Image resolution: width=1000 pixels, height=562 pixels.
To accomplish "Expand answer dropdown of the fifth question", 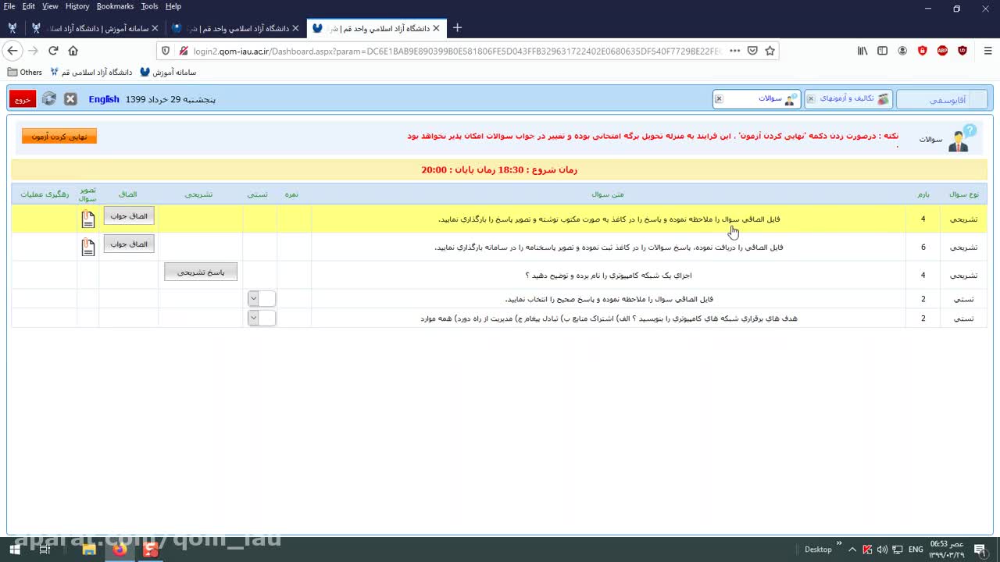I will [x=253, y=318].
